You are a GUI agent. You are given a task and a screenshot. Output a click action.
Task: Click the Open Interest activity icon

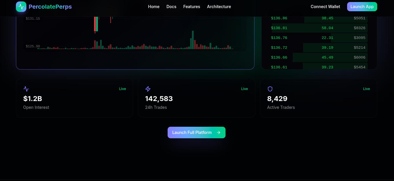[x=26, y=89]
